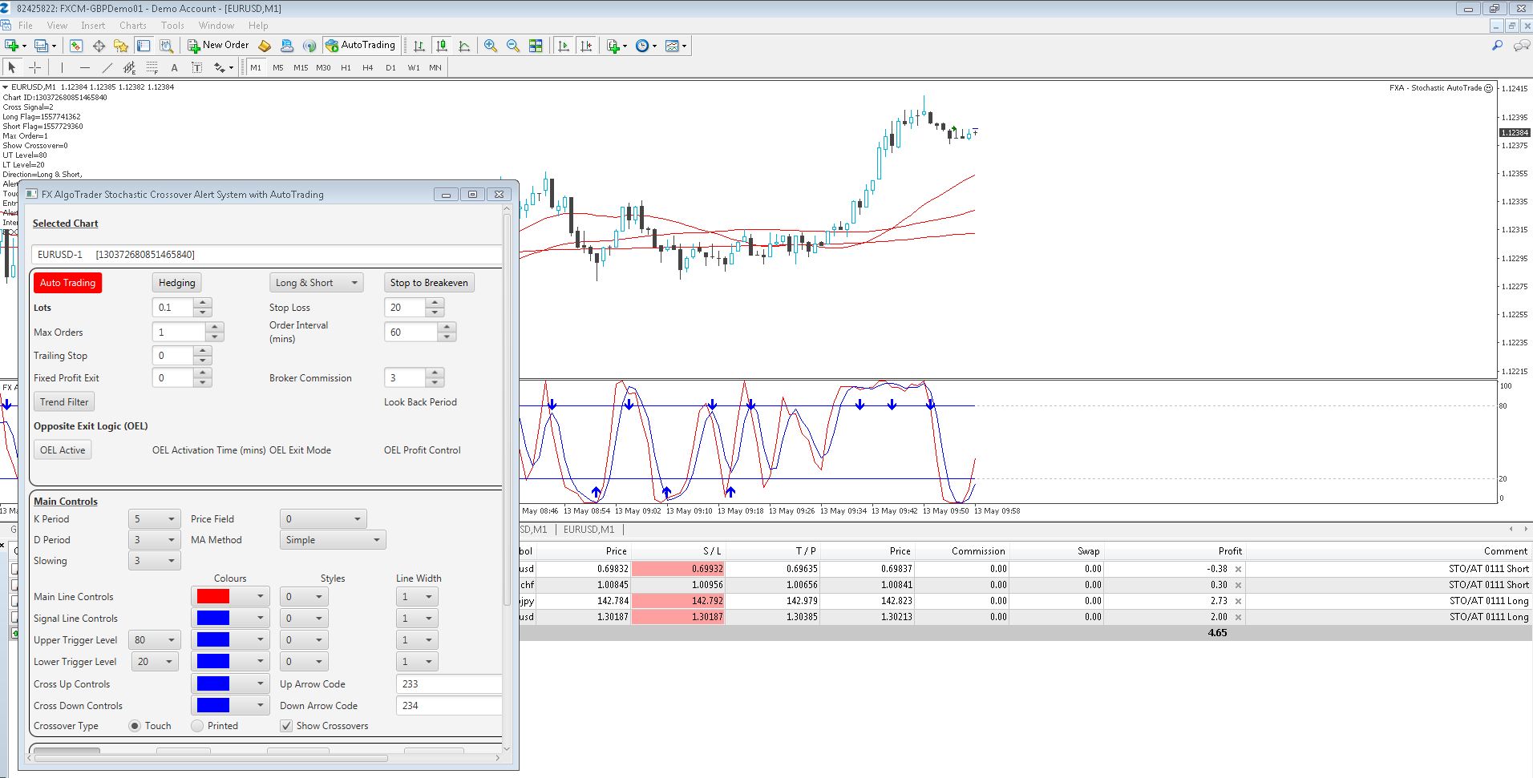This screenshot has width=1533, height=778.
Task: Toggle Stop to Breakeven
Action: 429,282
